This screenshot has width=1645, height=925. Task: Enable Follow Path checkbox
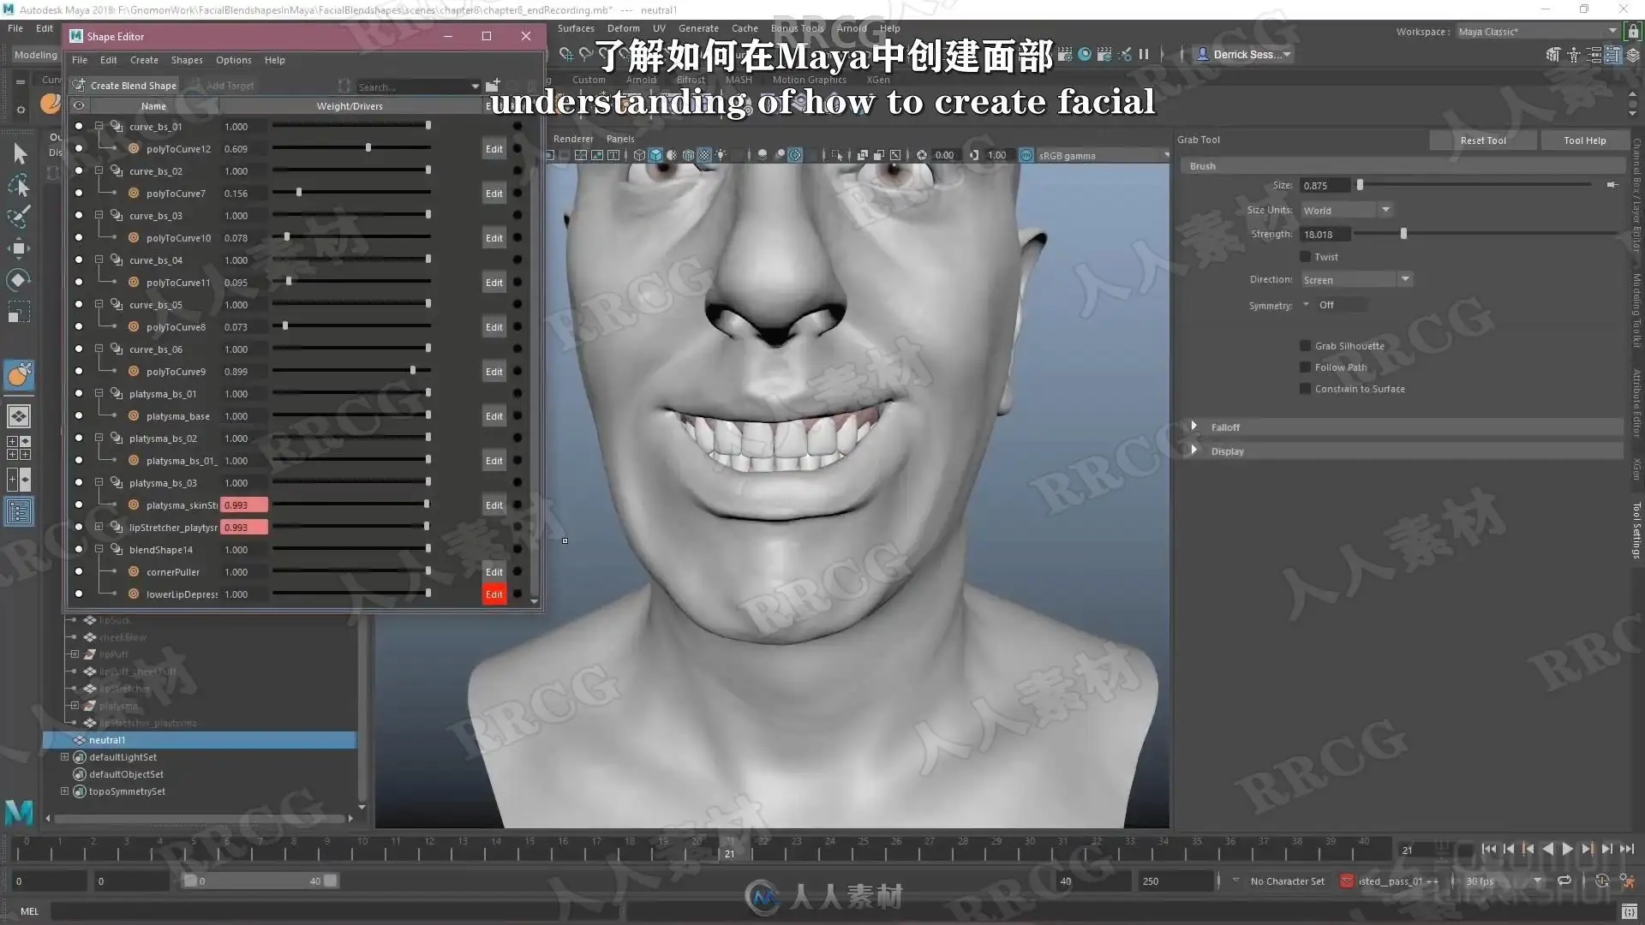point(1305,367)
